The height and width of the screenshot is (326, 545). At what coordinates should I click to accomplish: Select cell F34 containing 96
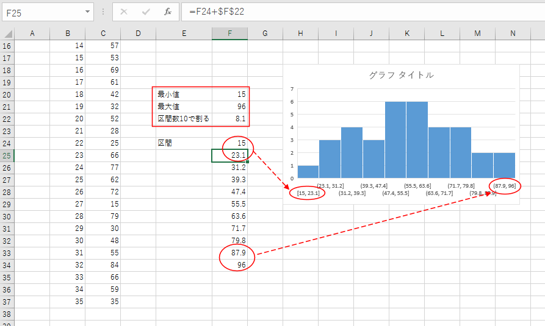[230, 265]
